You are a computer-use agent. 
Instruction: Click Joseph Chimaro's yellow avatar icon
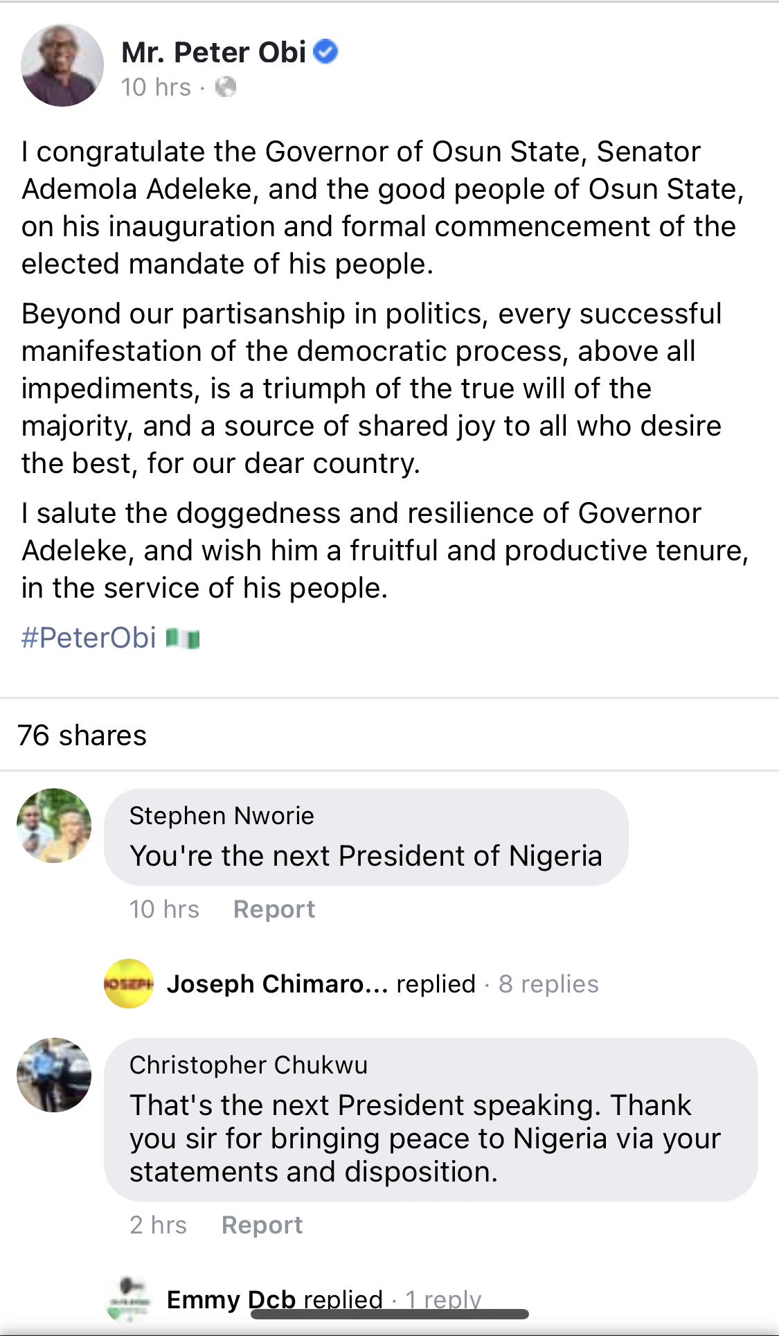[x=128, y=983]
